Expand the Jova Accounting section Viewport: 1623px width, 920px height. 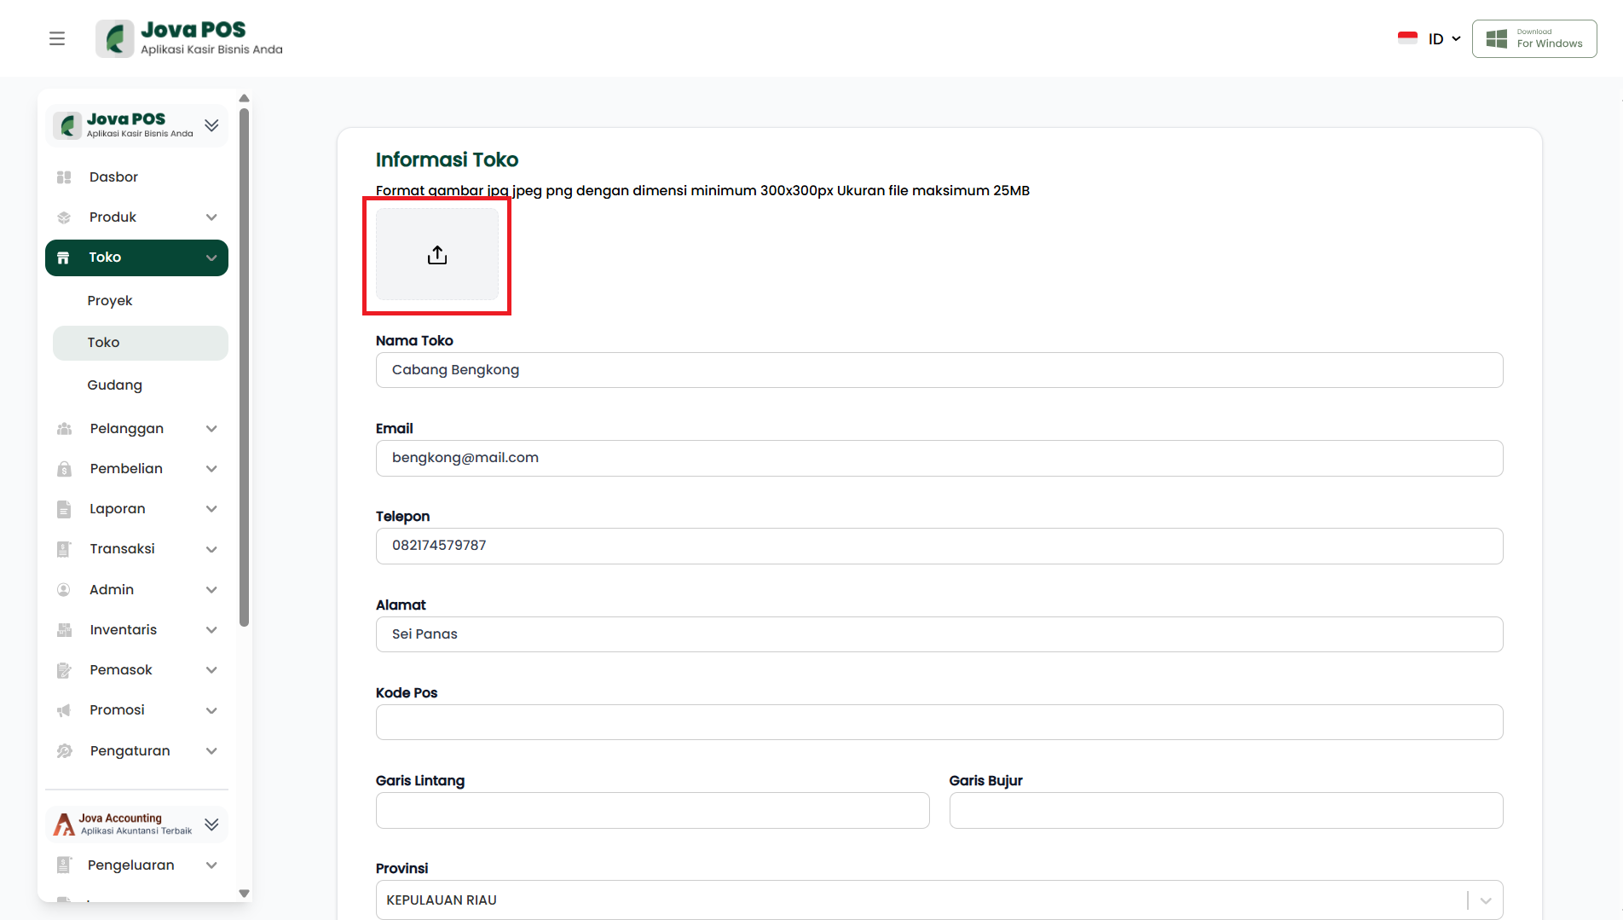point(211,824)
